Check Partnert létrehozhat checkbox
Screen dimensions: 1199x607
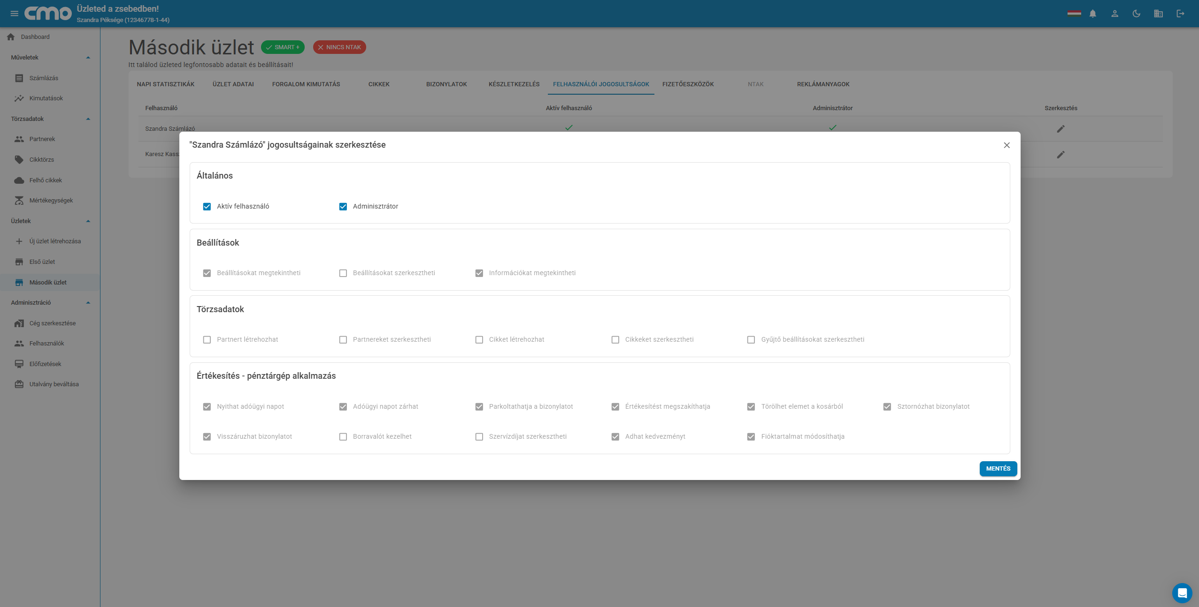pos(207,340)
